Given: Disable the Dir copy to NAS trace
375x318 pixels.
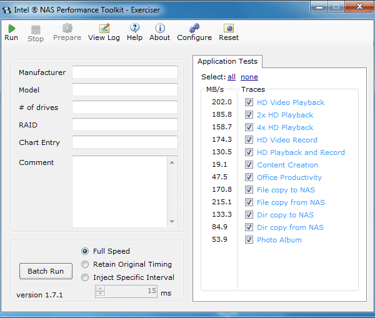Looking at the screenshot, I should [249, 215].
